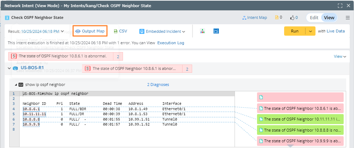Click the red diagnosis for neighbor 10.9.9.9
Image resolution: width=354 pixels, height=148 pixels.
300,141
